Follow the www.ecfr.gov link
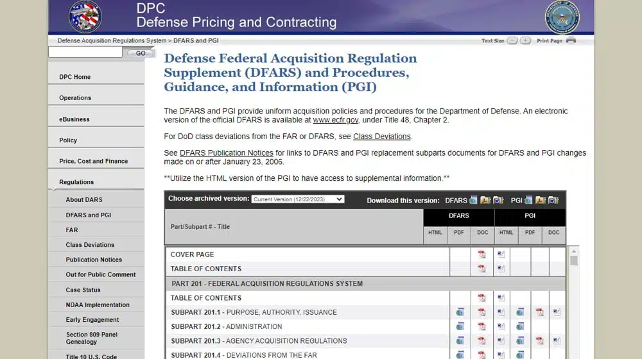This screenshot has width=642, height=359. tap(336, 120)
